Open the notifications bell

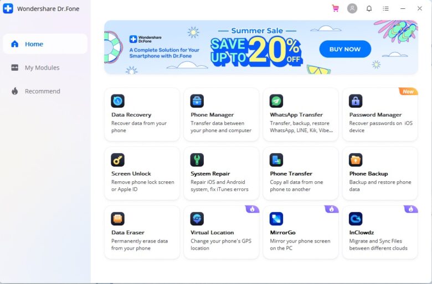(369, 8)
